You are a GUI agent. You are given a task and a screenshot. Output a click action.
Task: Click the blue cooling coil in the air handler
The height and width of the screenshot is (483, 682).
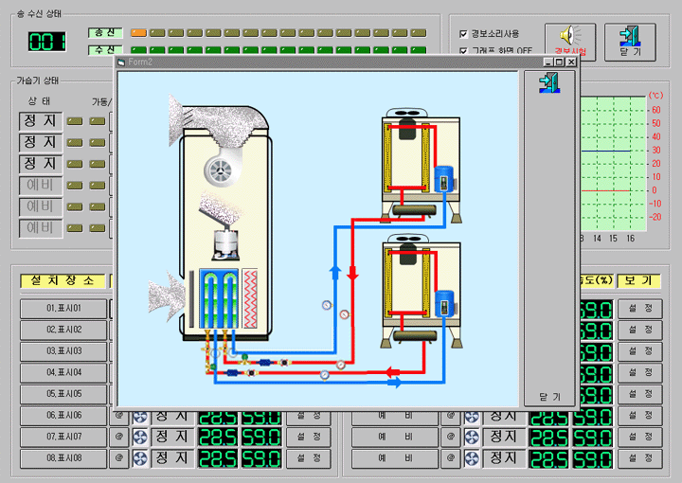click(216, 299)
